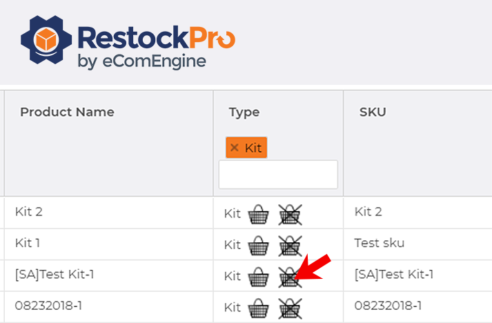
Task: Click the crossed-out basket icon for Kit 2
Action: [290, 214]
